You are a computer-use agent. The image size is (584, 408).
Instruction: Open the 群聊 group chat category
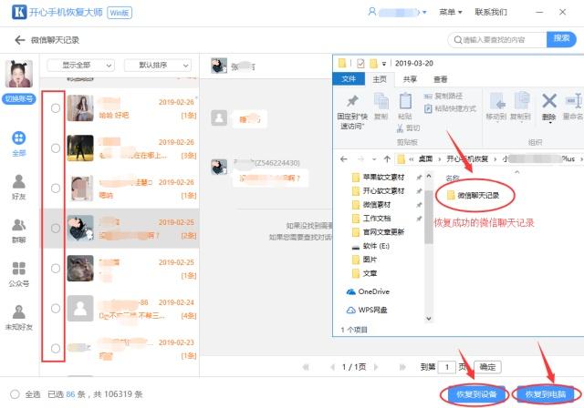[x=18, y=225]
